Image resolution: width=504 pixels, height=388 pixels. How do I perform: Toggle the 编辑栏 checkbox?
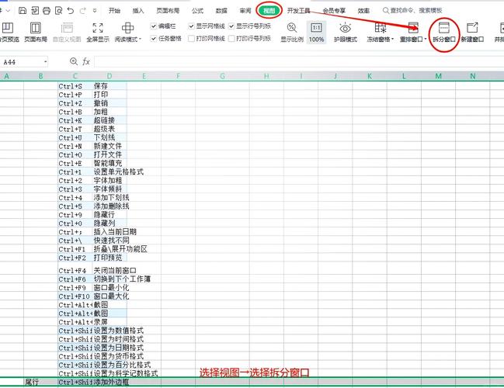pyautogui.click(x=153, y=26)
